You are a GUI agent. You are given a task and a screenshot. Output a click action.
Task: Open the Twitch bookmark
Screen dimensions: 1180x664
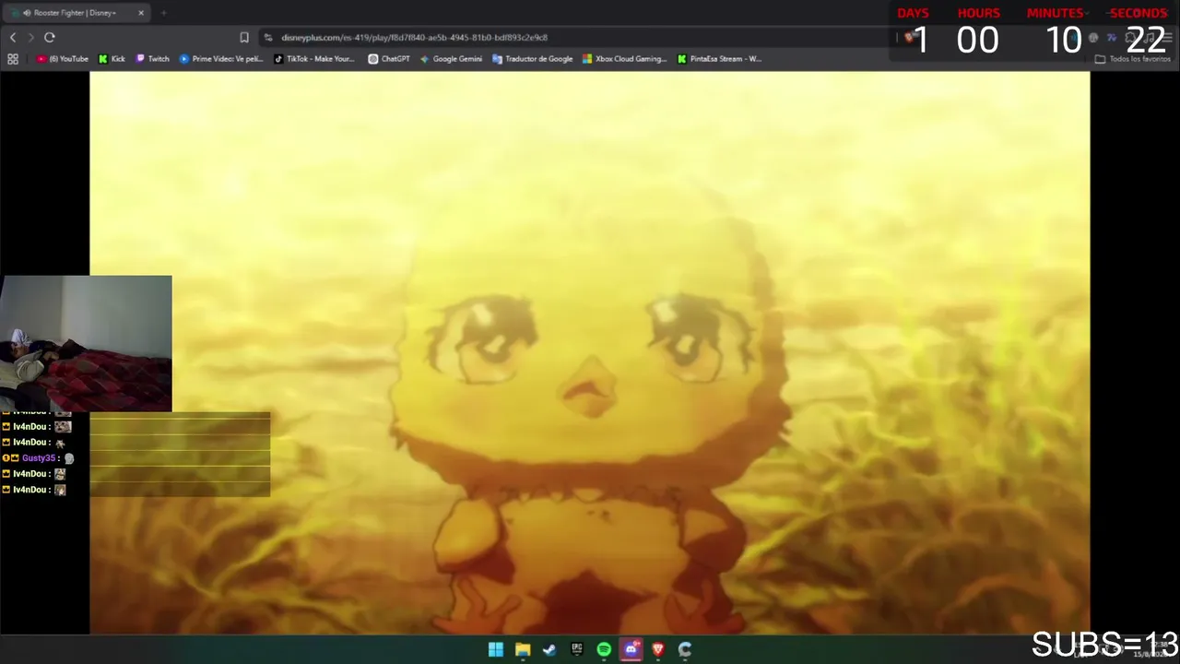tap(153, 59)
